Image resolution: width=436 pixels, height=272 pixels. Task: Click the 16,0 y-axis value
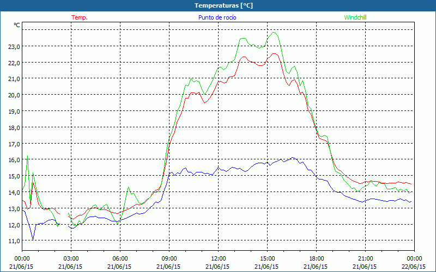14,160
